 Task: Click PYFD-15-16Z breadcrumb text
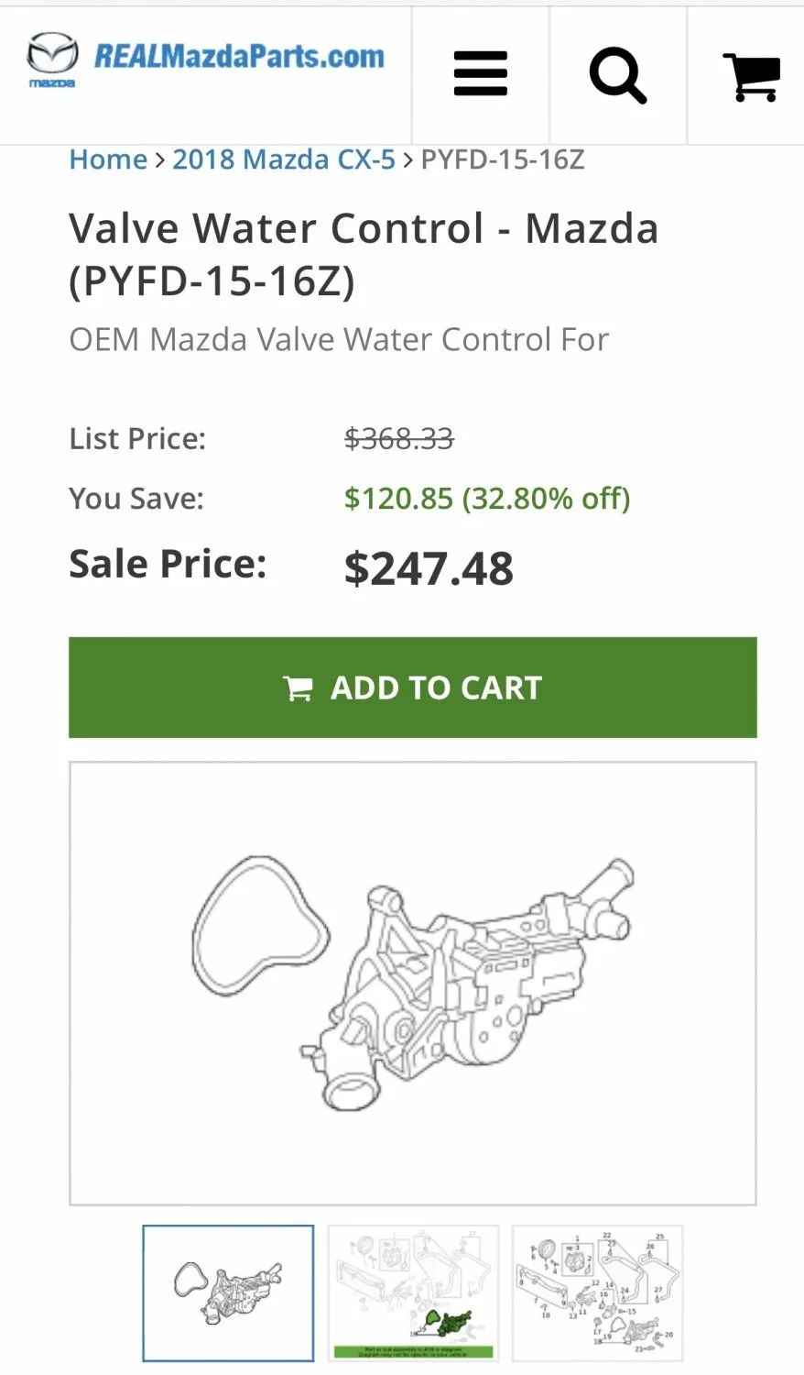[502, 159]
